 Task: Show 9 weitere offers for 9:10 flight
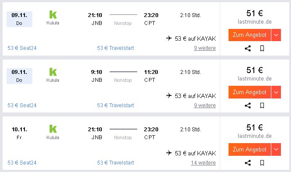(x=205, y=105)
